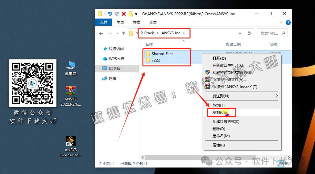Image resolution: width=315 pixels, height=174 pixels.
Task: Switch to the 主页 ribbon tab
Action: tap(120, 22)
